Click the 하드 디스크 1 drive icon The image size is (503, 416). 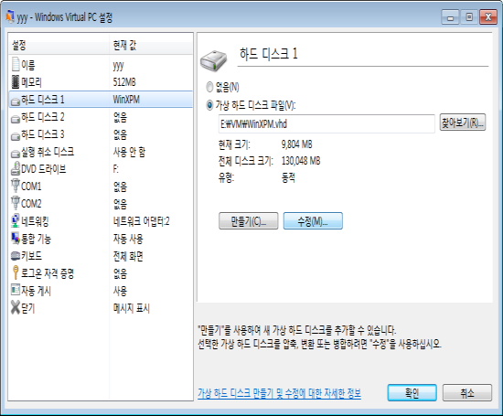[x=16, y=101]
